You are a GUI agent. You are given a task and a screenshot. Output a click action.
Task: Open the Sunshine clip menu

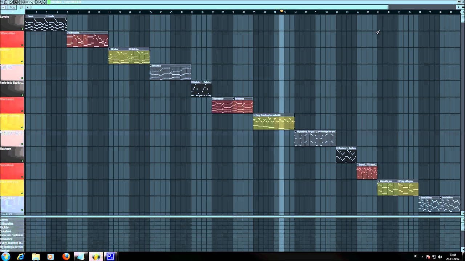pyautogui.click(x=151, y=66)
